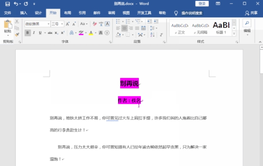Toggle Bold formatting
263x166 pixels.
pyautogui.click(x=28, y=33)
